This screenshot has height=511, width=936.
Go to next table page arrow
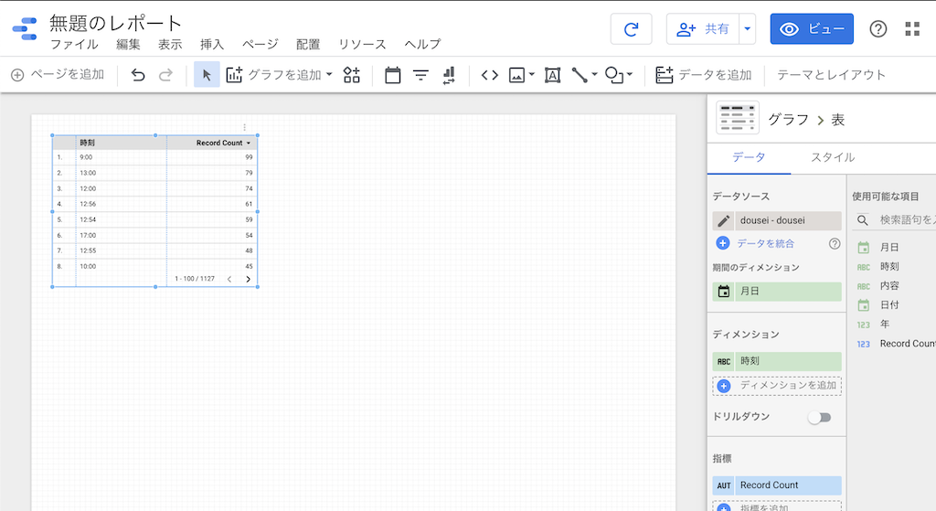pyautogui.click(x=249, y=279)
